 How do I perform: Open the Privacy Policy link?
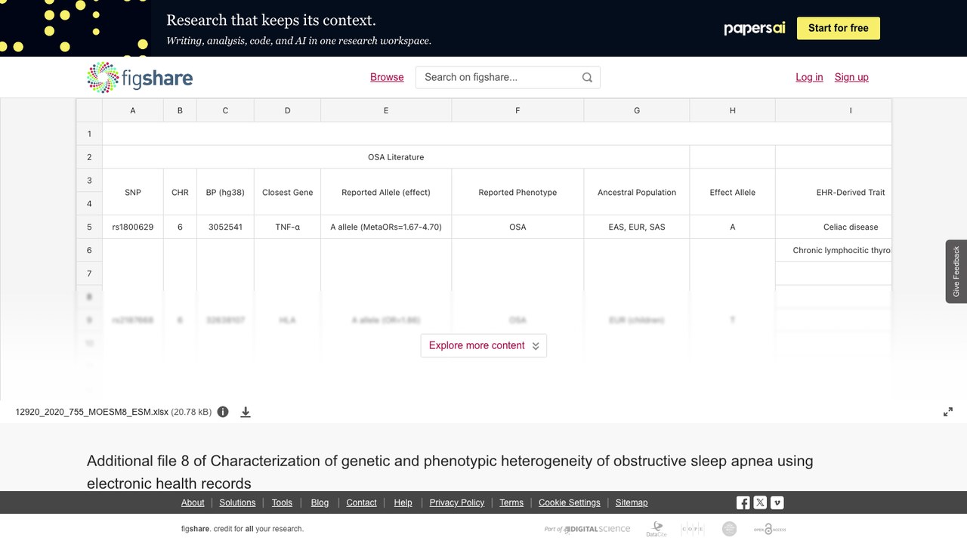click(x=457, y=502)
